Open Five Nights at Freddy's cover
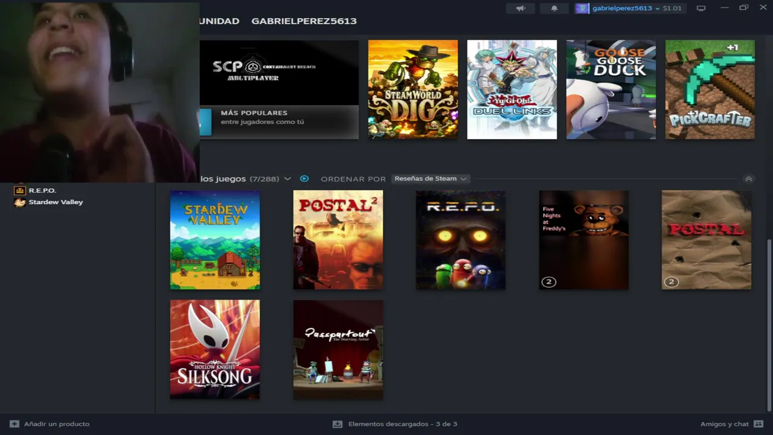This screenshot has height=435, width=773. point(584,240)
